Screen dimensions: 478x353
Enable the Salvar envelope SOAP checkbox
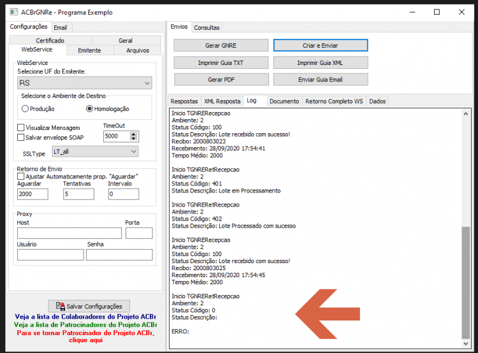click(21, 138)
